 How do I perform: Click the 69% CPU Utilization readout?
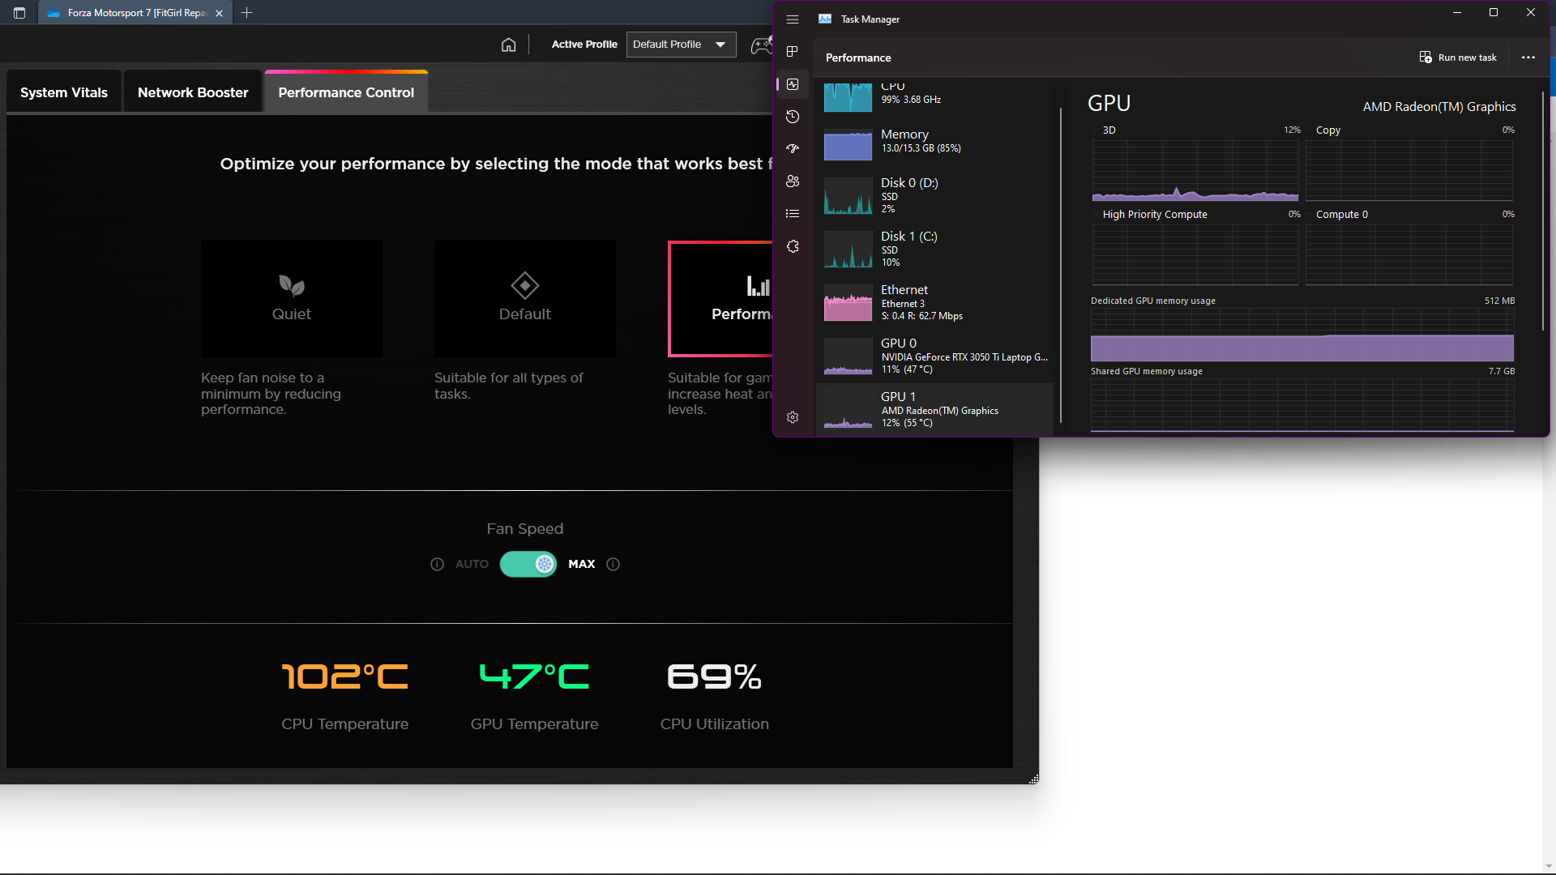(x=714, y=677)
